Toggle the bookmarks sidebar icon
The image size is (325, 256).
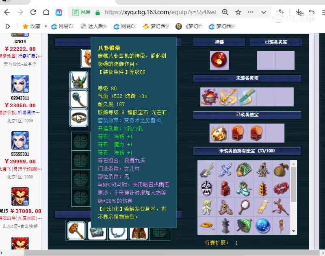tap(8, 26)
